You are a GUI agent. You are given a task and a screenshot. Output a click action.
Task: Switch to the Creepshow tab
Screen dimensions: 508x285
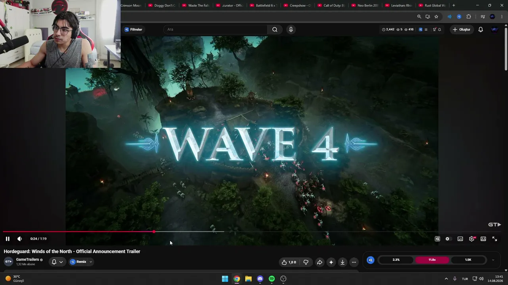coord(298,6)
